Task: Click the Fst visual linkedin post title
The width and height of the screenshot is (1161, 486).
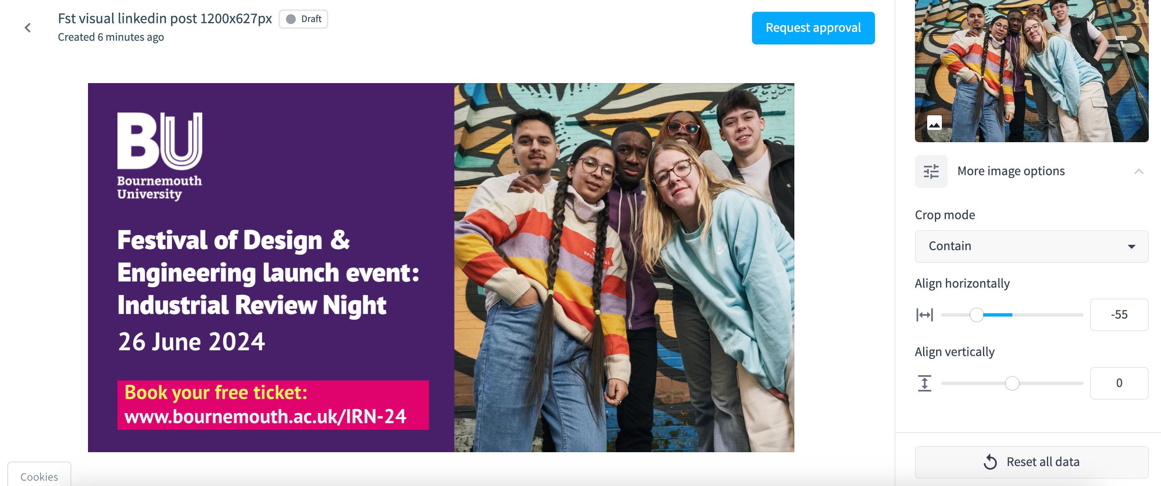Action: click(165, 18)
